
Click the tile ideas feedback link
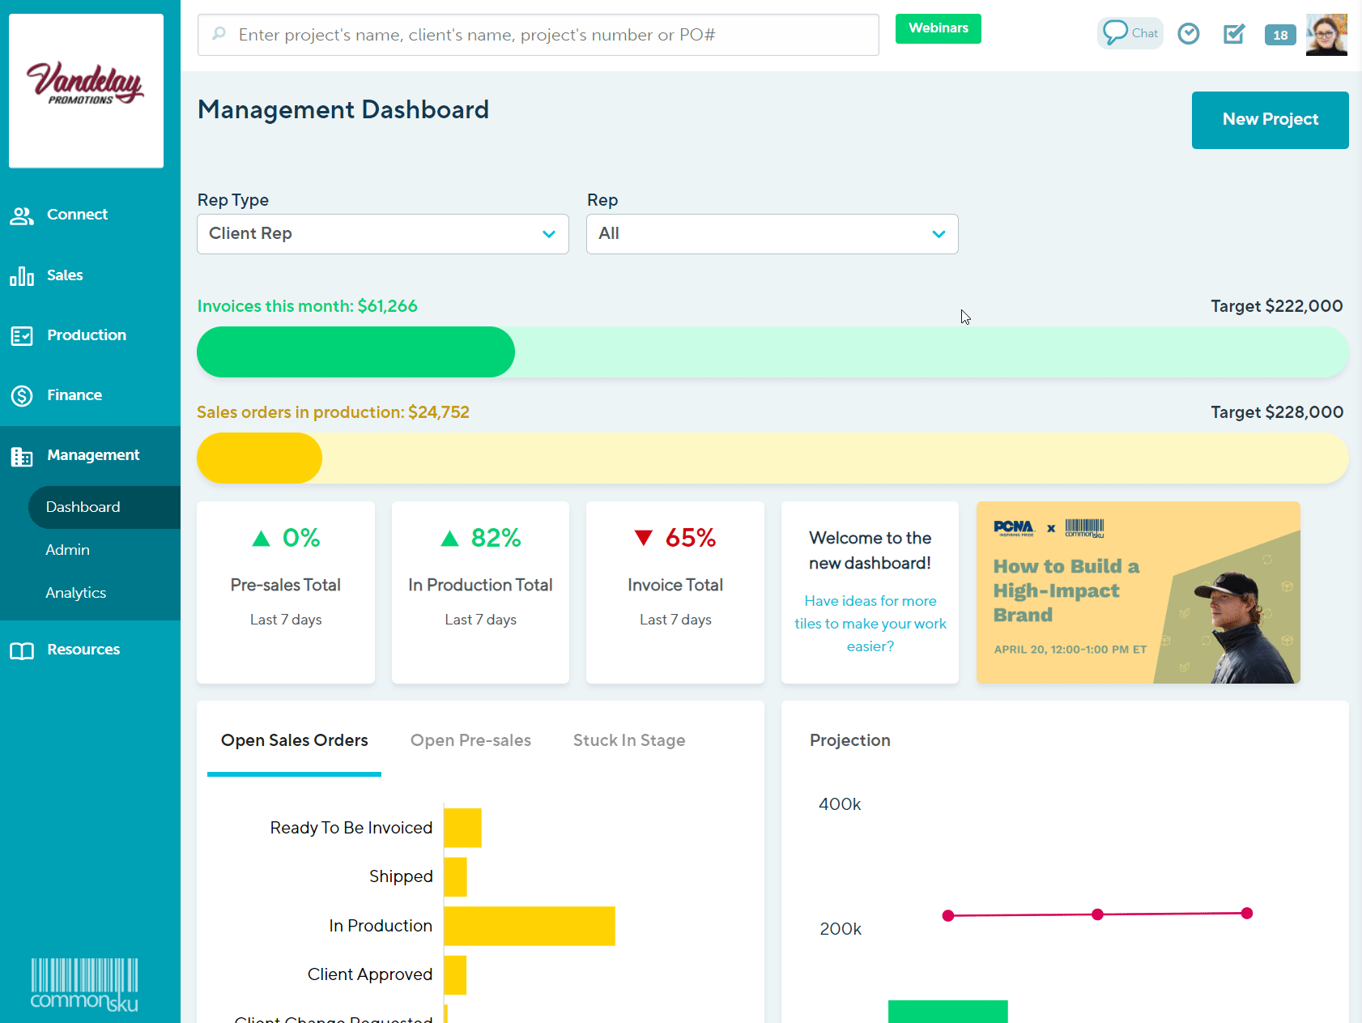coord(870,624)
